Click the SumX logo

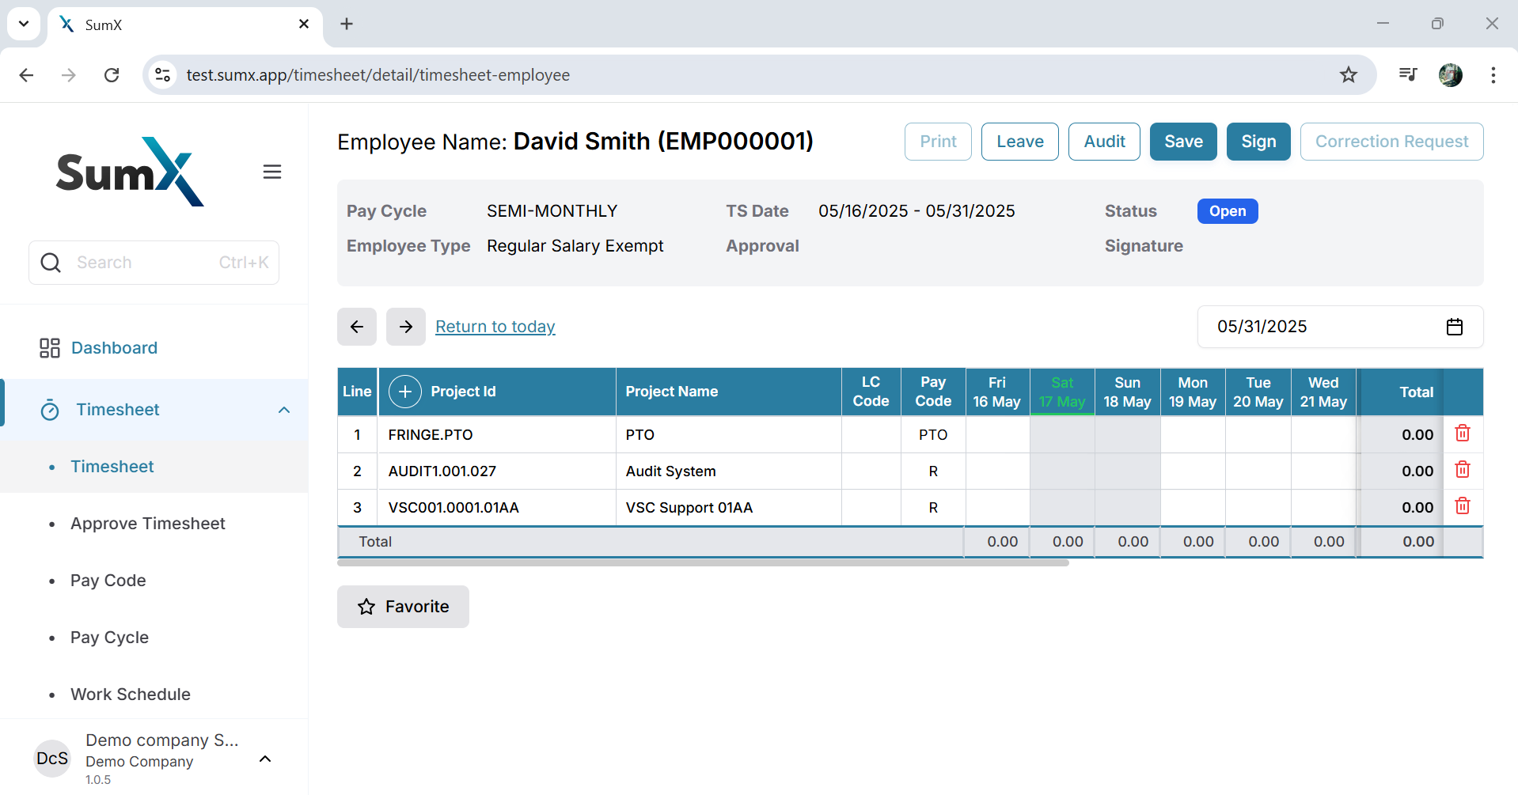[x=130, y=172]
